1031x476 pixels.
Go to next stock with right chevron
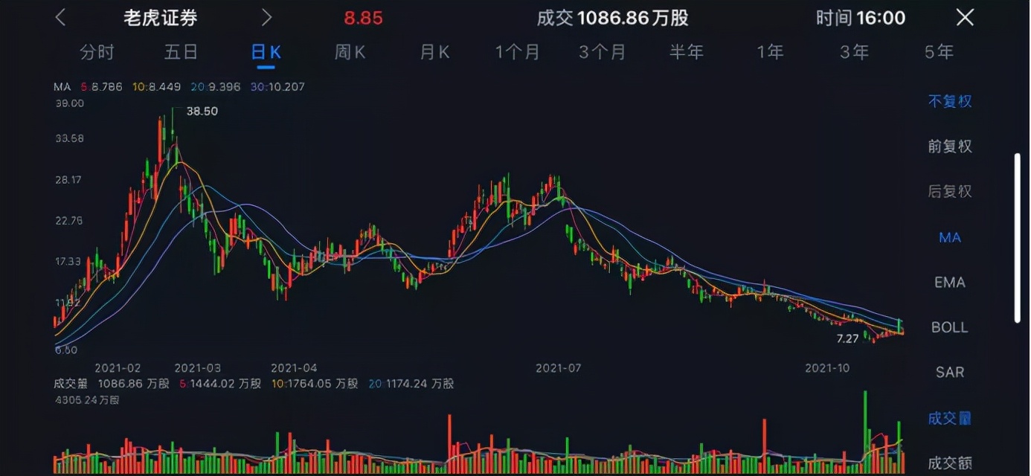(266, 18)
